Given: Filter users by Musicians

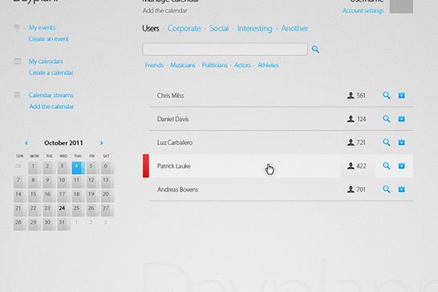Looking at the screenshot, I should [x=183, y=65].
